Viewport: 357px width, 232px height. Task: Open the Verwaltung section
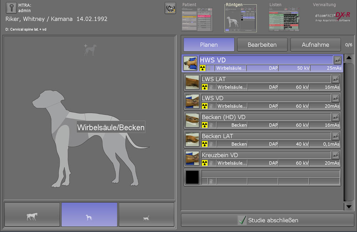point(324,5)
